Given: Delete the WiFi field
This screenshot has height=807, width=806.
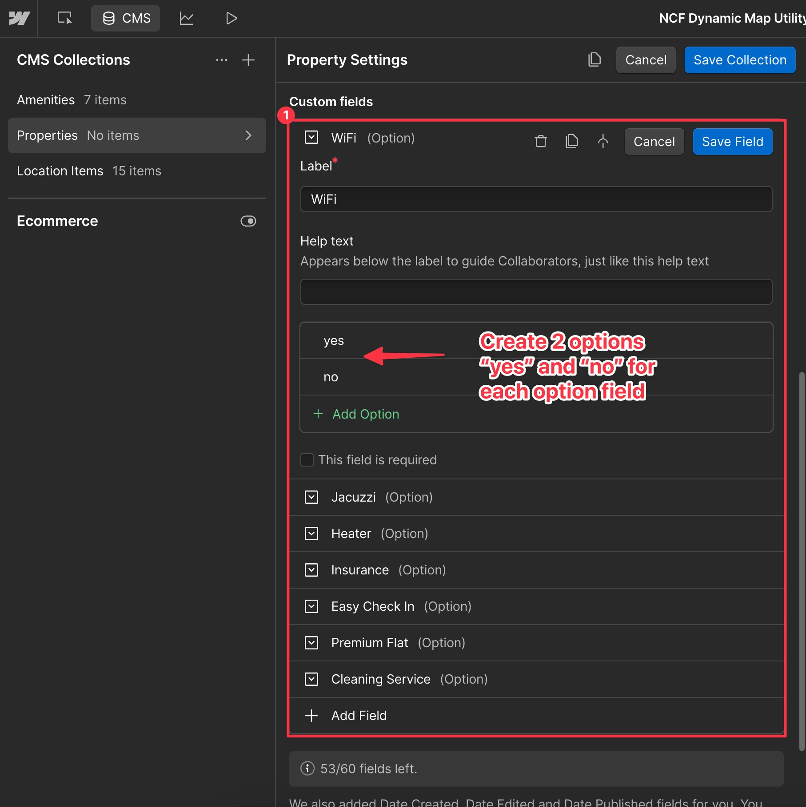Looking at the screenshot, I should 541,141.
